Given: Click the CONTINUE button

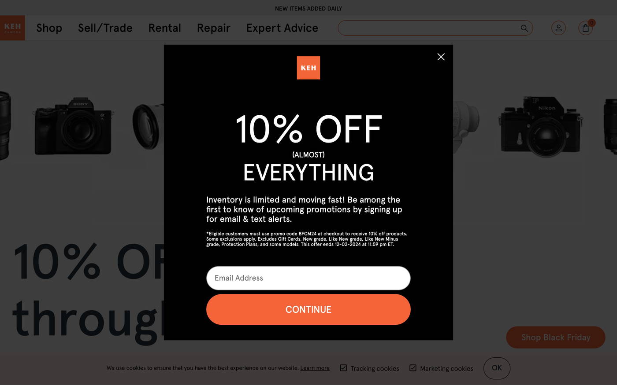Looking at the screenshot, I should (x=308, y=309).
